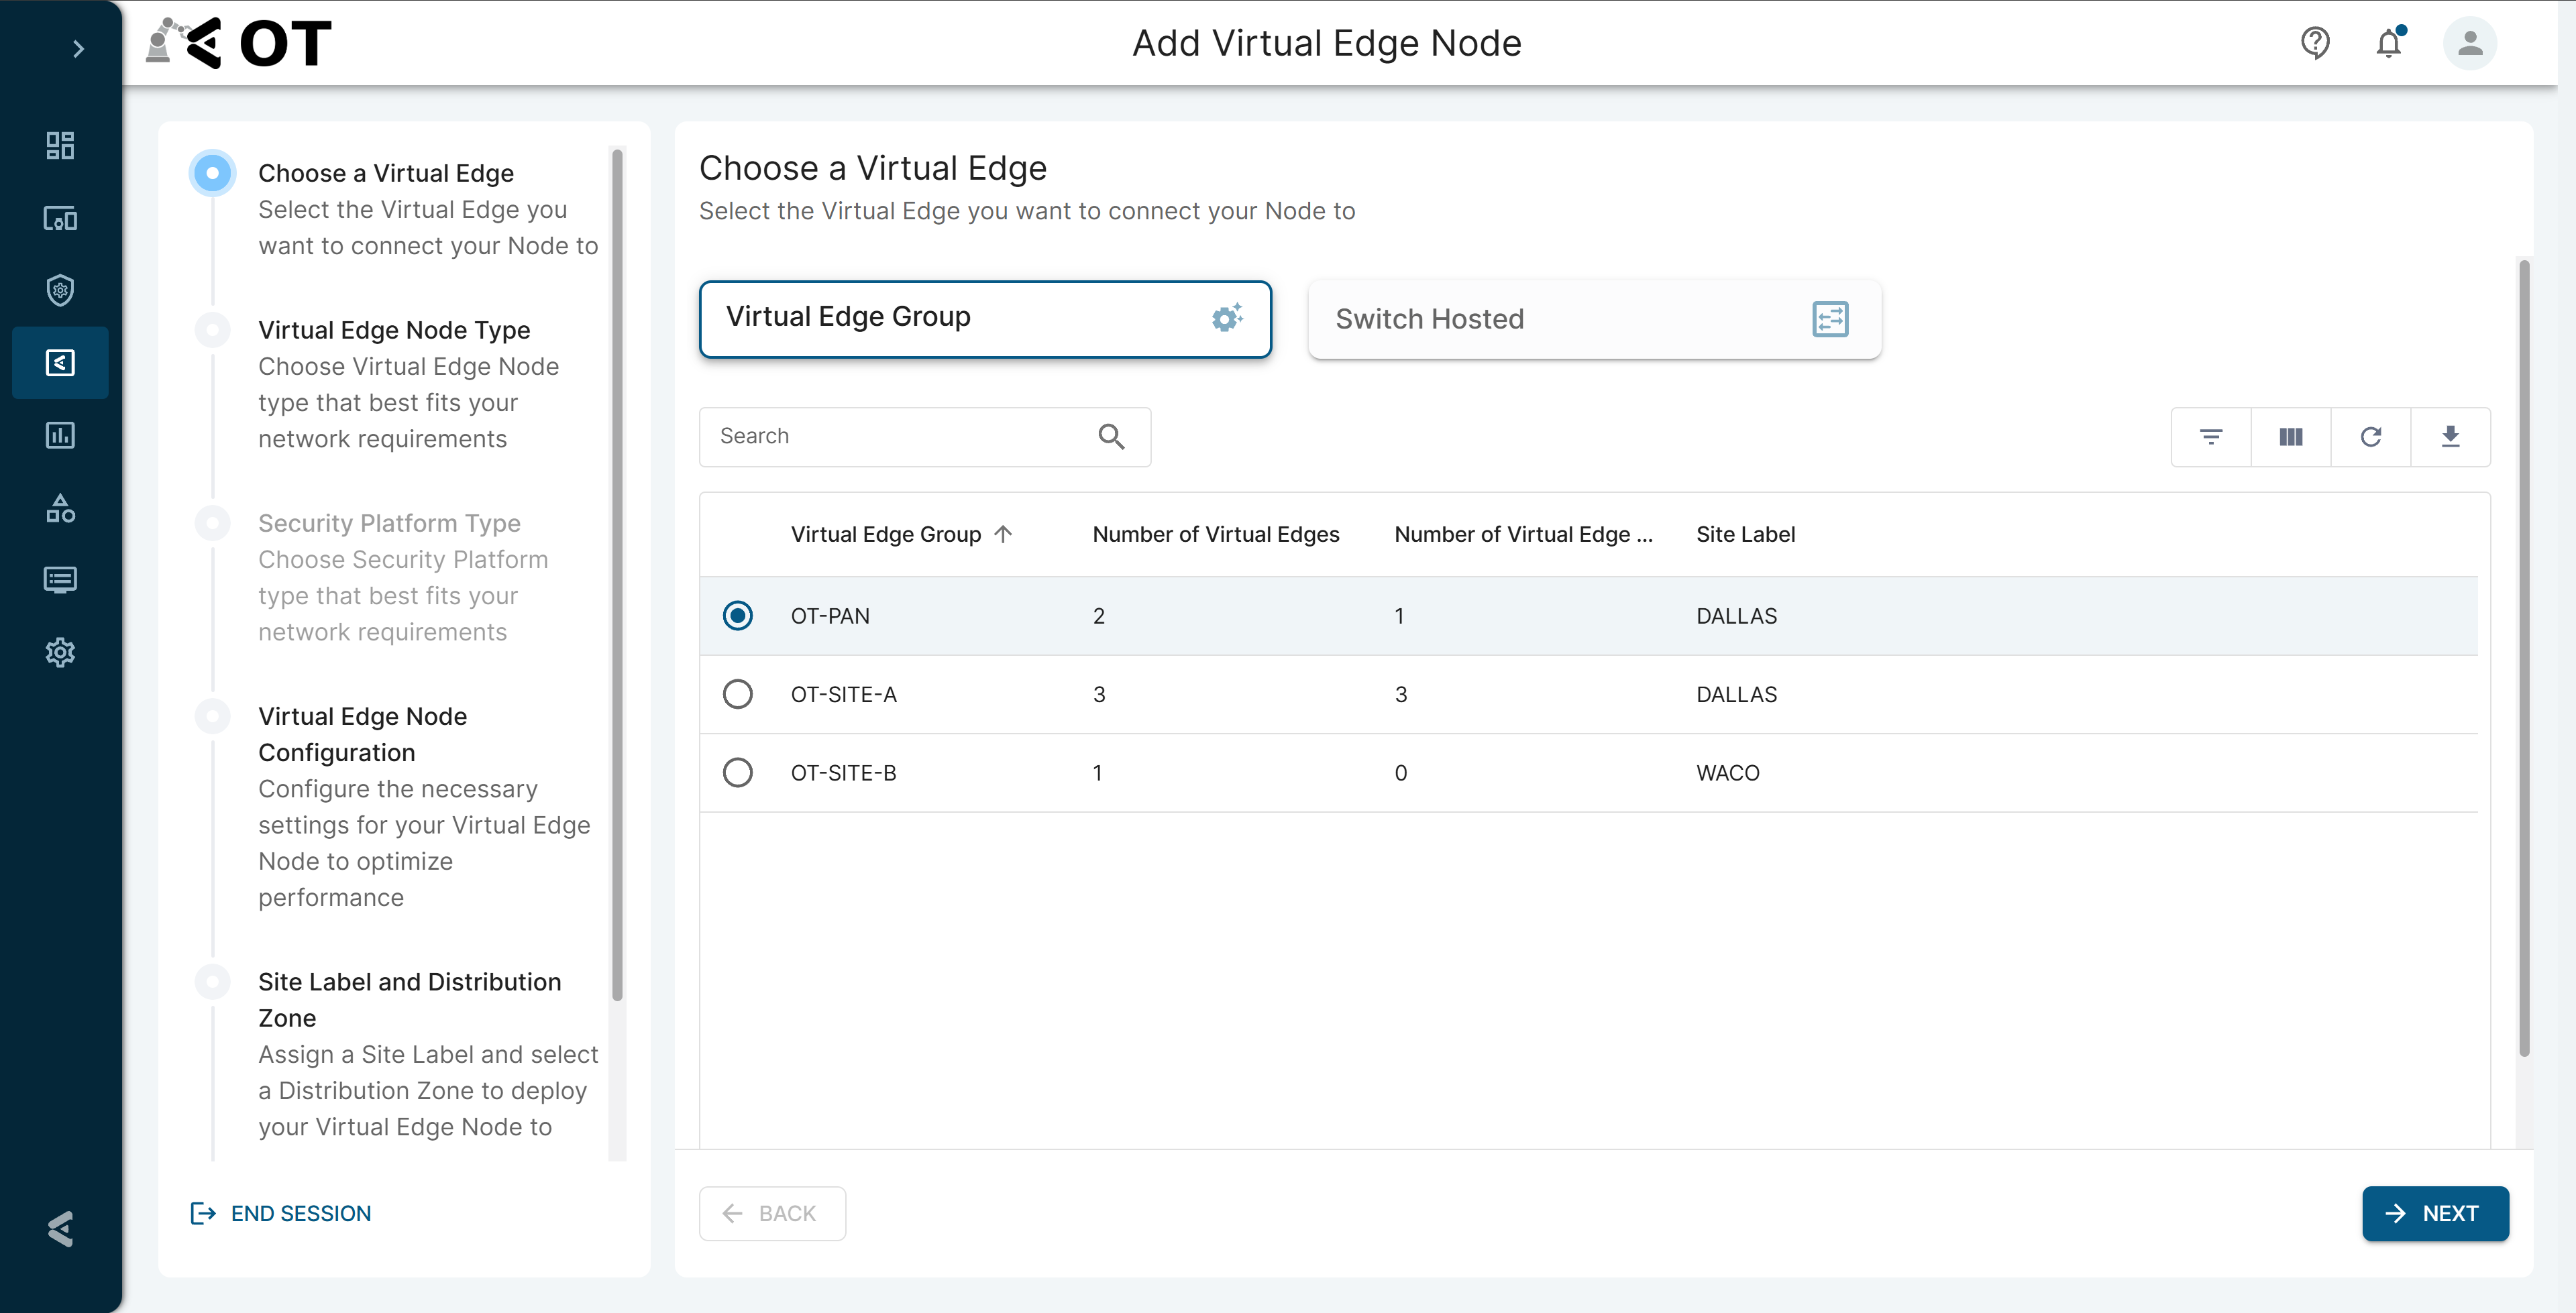Open the reports chart icon in sidebar

tap(60, 435)
